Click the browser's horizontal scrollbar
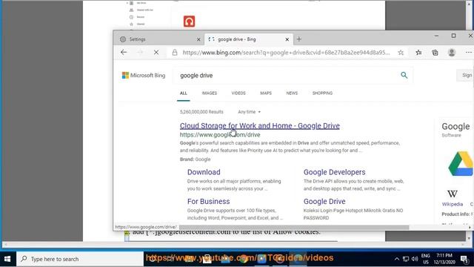 point(294,228)
